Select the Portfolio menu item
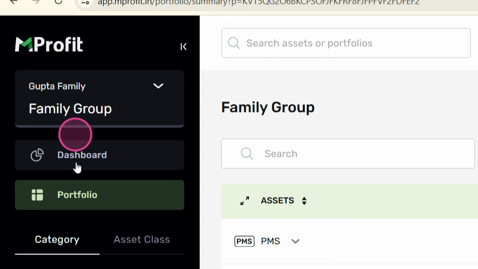478x269 pixels. point(100,195)
